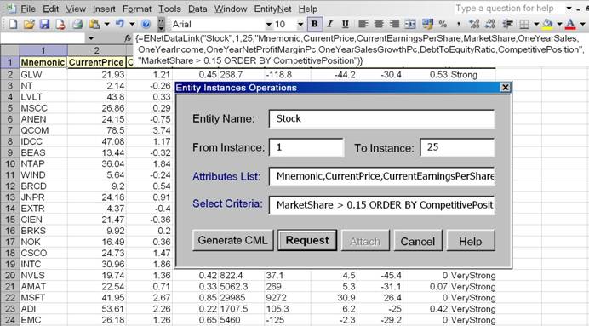Click the Select Criteria input field
The width and height of the screenshot is (589, 326).
click(382, 204)
